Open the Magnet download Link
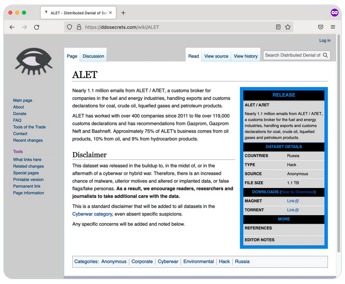 coord(291,201)
